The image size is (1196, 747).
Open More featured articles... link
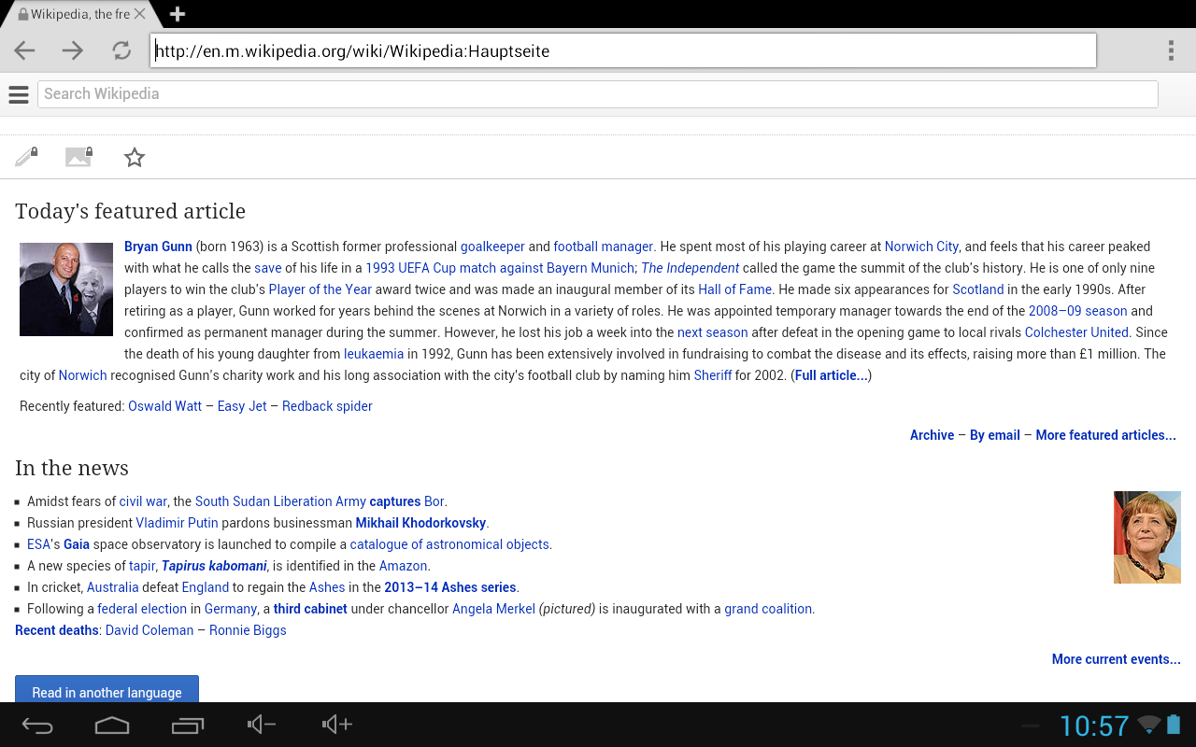click(x=1106, y=435)
